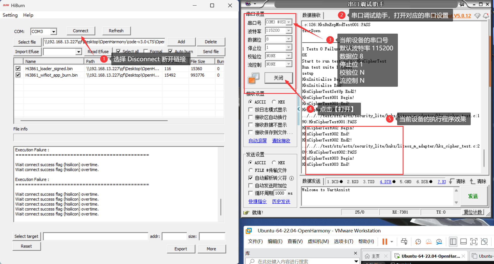Take a VM snapshot with the clock-plus icon
494x264 pixels.
(x=418, y=241)
